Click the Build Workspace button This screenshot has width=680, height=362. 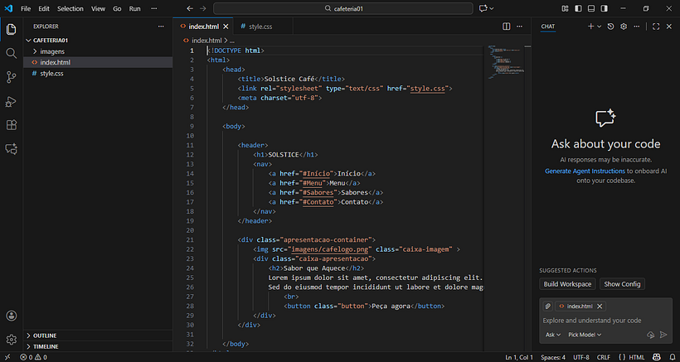(568, 284)
